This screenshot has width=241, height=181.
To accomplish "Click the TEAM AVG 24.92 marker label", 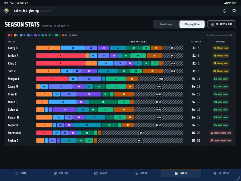I will click(138, 42).
